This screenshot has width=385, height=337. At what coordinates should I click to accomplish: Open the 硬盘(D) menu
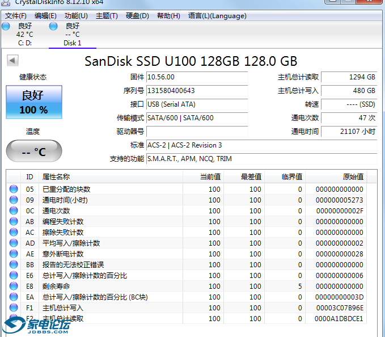point(137,16)
